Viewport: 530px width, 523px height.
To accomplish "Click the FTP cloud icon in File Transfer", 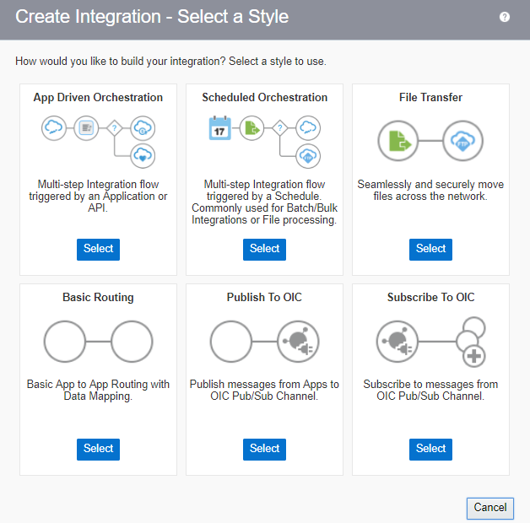I will point(462,141).
